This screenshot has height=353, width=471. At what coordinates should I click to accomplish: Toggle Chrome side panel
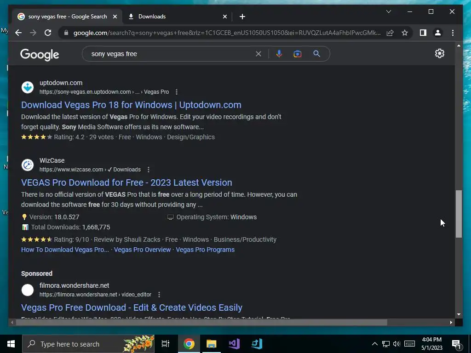pos(423,33)
